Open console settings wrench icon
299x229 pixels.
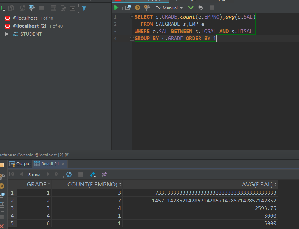[x=147, y=8]
